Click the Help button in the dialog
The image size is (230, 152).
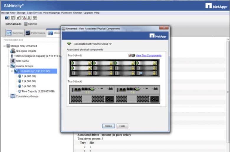point(122,126)
